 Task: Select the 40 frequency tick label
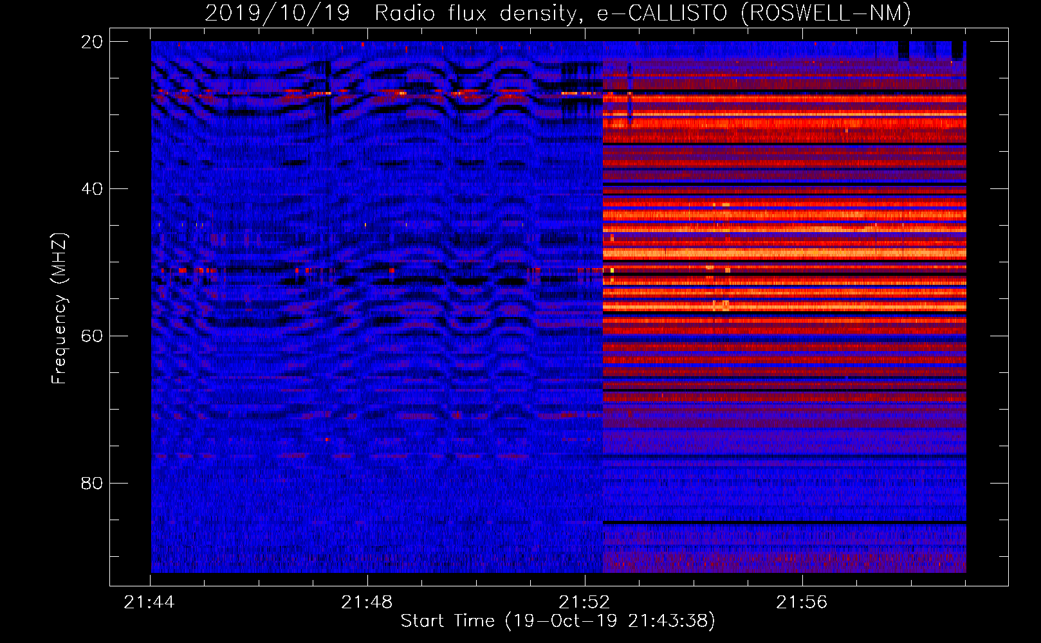coord(92,189)
